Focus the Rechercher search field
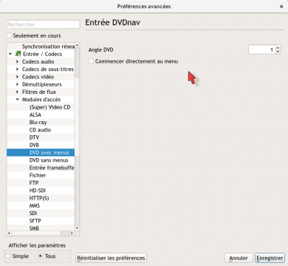Viewport: 288px width, 266px height. 43,24
